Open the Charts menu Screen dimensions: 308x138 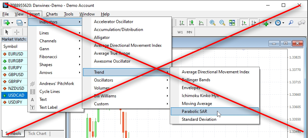point(52,14)
